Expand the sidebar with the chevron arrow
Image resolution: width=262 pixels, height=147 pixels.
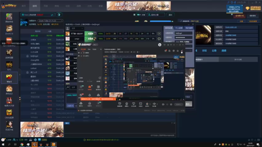20,75
